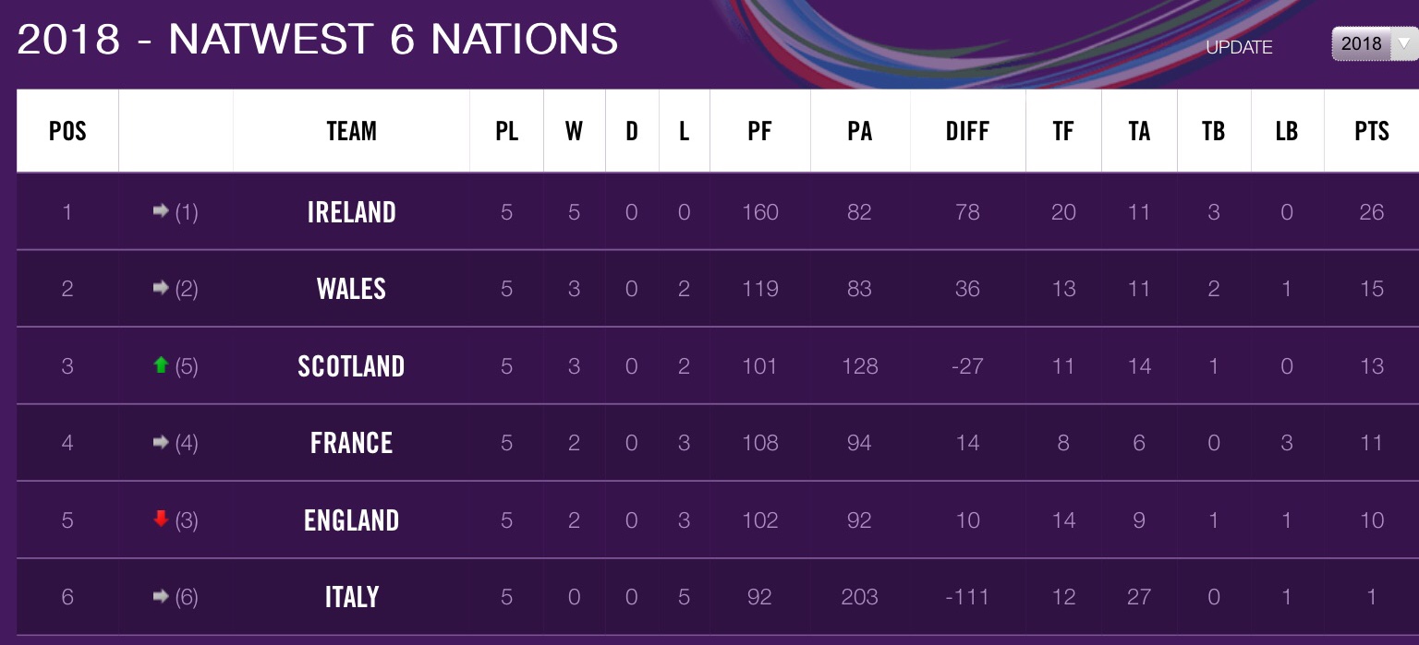Click Italy's grey position arrow icon
This screenshot has height=645, width=1419.
[x=161, y=597]
